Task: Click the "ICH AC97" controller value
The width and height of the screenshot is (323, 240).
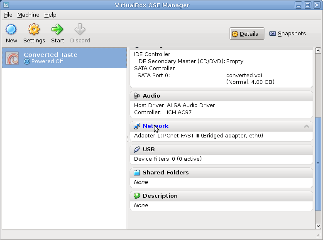Action: pos(179,113)
